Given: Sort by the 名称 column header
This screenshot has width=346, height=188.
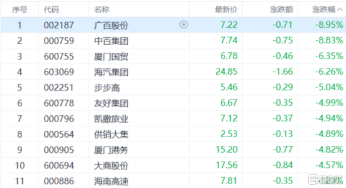Looking at the screenshot, I should pos(102,10).
